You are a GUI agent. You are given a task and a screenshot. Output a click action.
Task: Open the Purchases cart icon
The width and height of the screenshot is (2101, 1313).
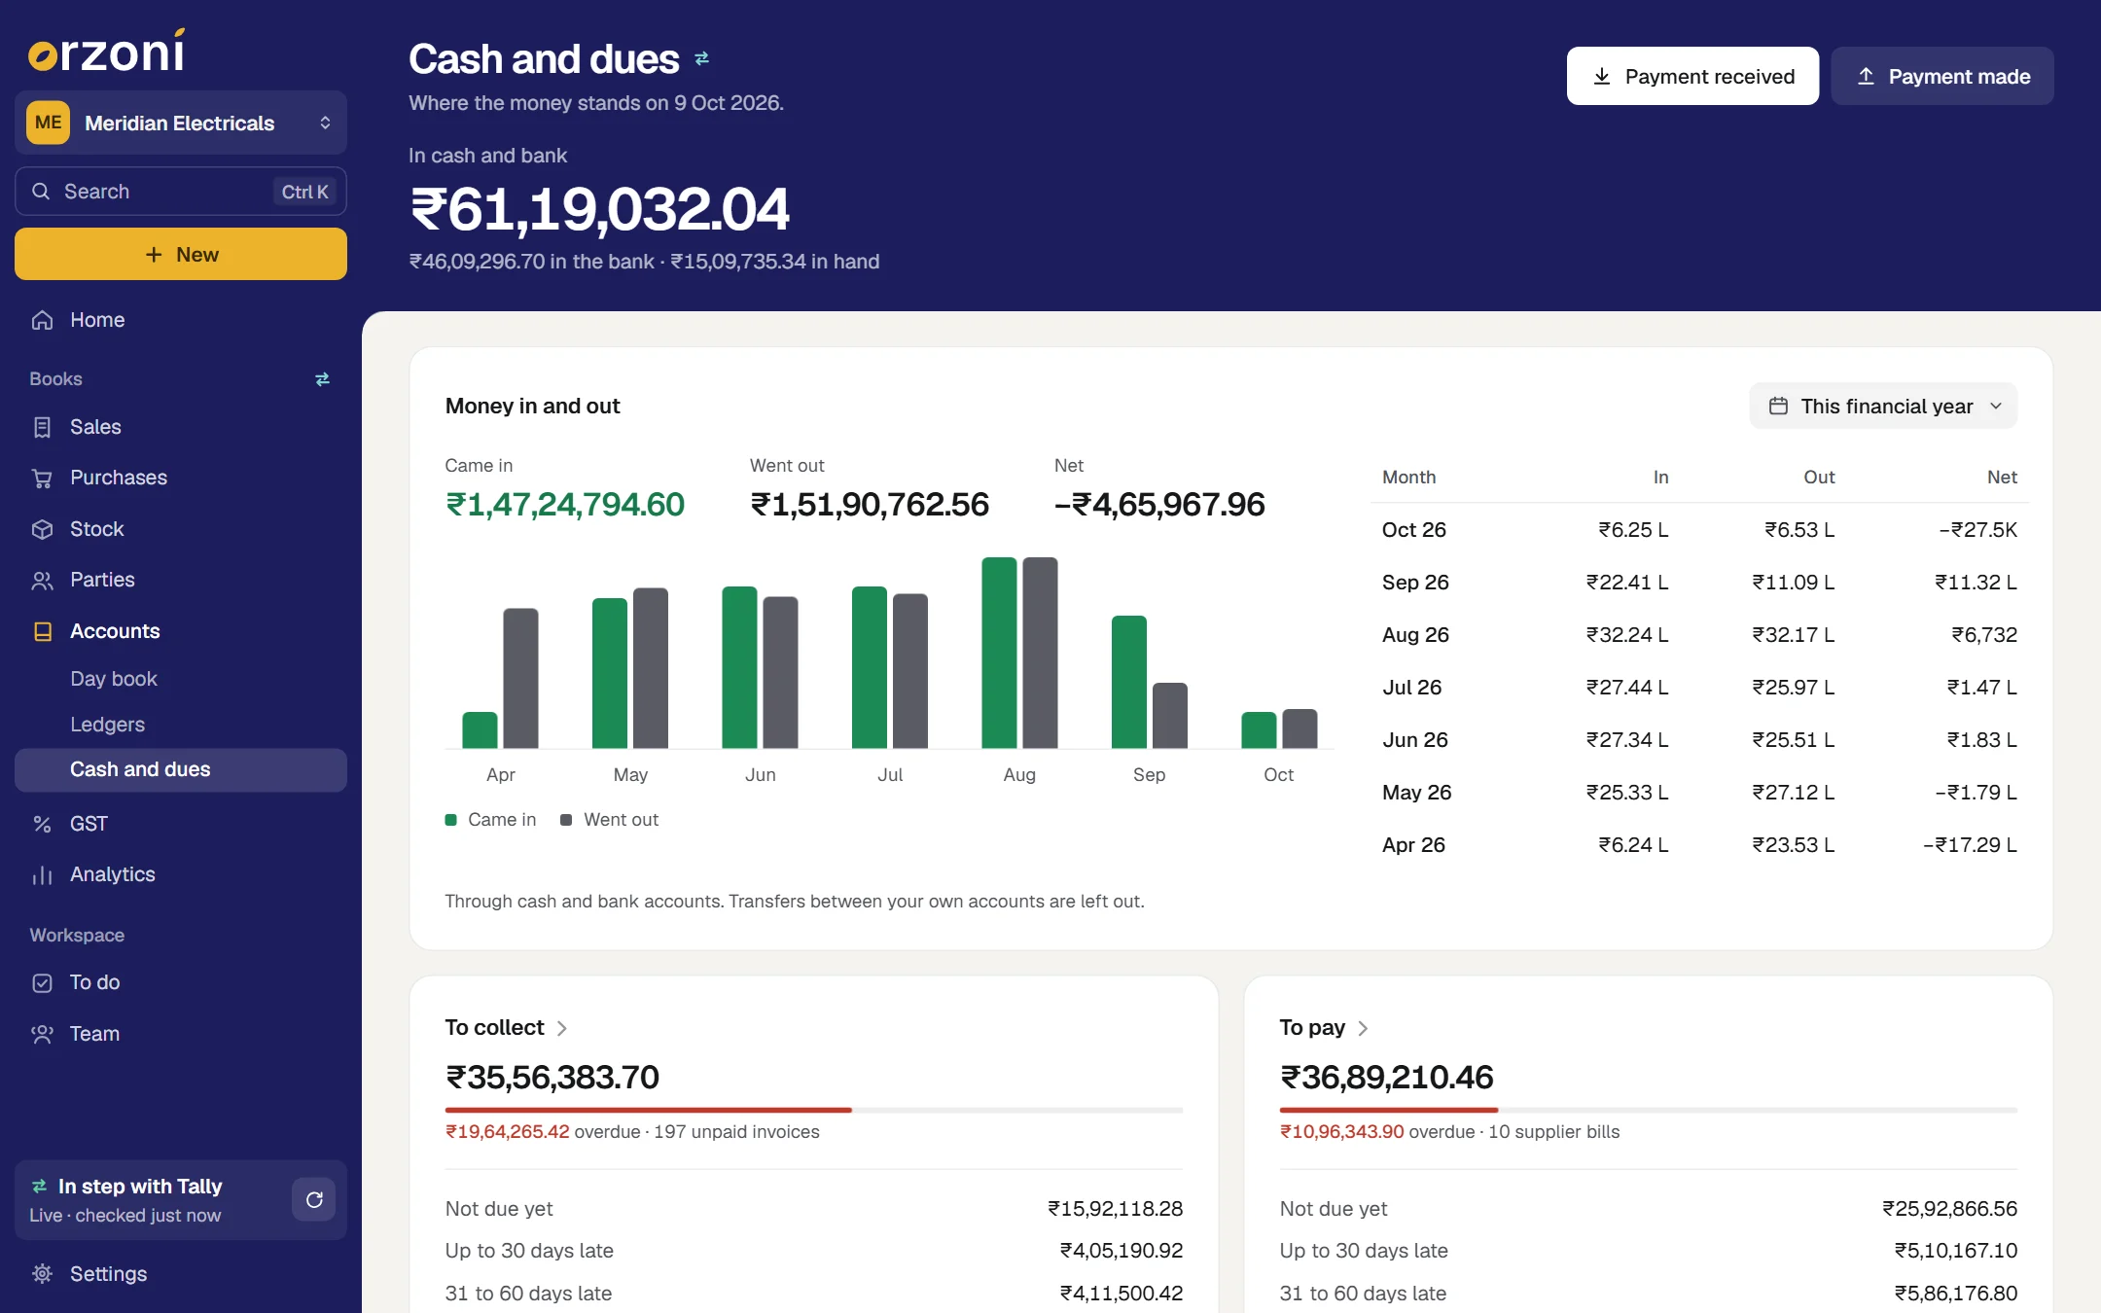point(42,478)
